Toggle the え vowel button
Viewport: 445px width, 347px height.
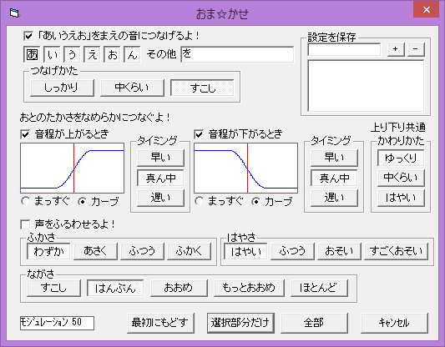[x=92, y=54]
